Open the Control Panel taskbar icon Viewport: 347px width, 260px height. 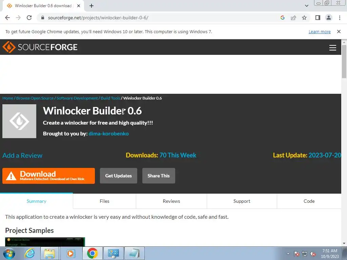point(113,253)
